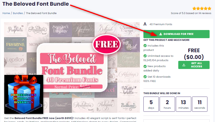Click the pink FREE badge on the preview
Image resolution: width=215 pixels, height=122 pixels.
(x=106, y=44)
